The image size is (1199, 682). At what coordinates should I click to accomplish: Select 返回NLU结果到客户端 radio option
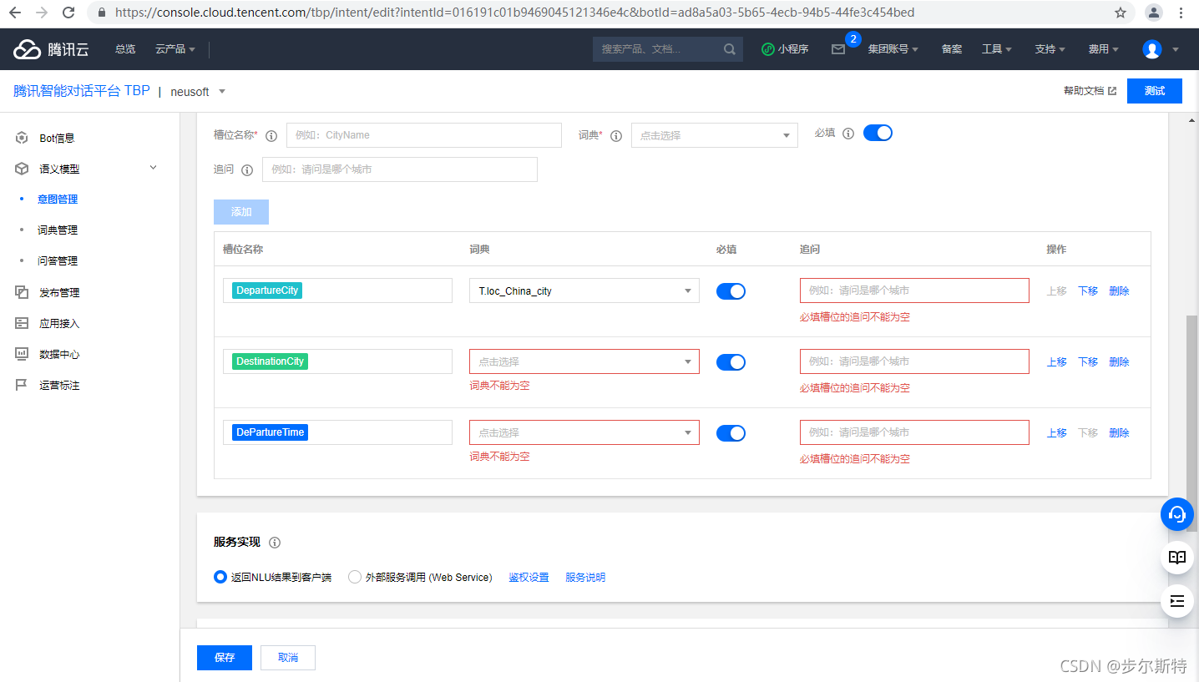point(220,577)
